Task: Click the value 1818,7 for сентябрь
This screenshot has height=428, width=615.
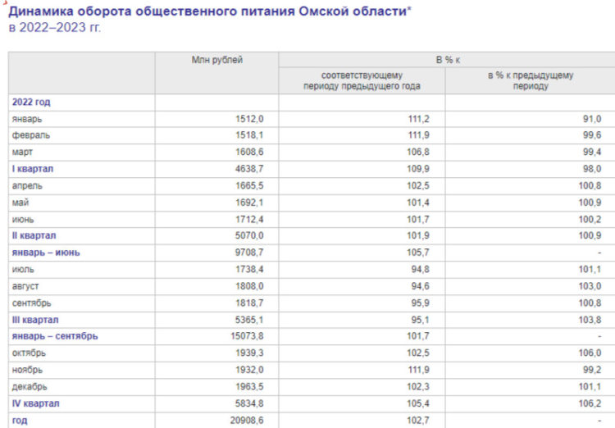Action: pos(249,303)
